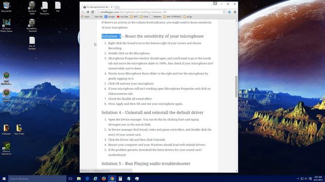The image size is (325, 182).
Task: Select the 3D Vision Photo Viewer icon
Action: pyautogui.click(x=6, y=26)
